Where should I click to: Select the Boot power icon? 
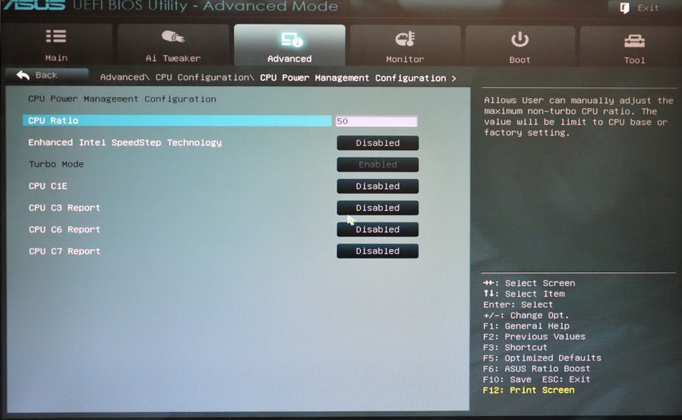tap(520, 39)
